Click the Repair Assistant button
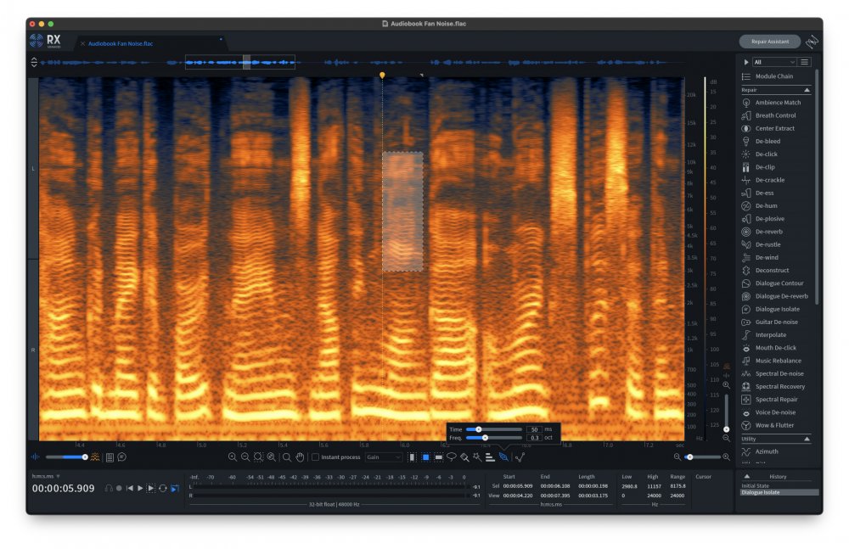849x549 pixels. point(770,42)
